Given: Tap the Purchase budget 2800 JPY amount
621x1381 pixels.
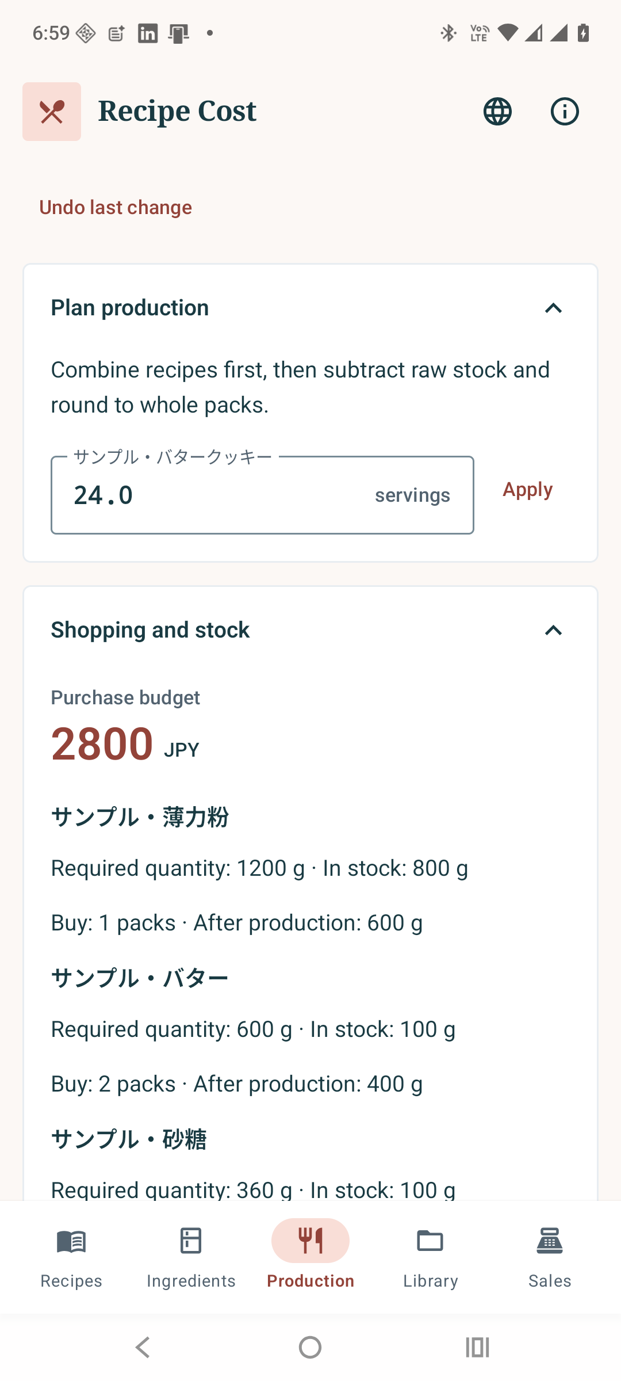Looking at the screenshot, I should [125, 744].
